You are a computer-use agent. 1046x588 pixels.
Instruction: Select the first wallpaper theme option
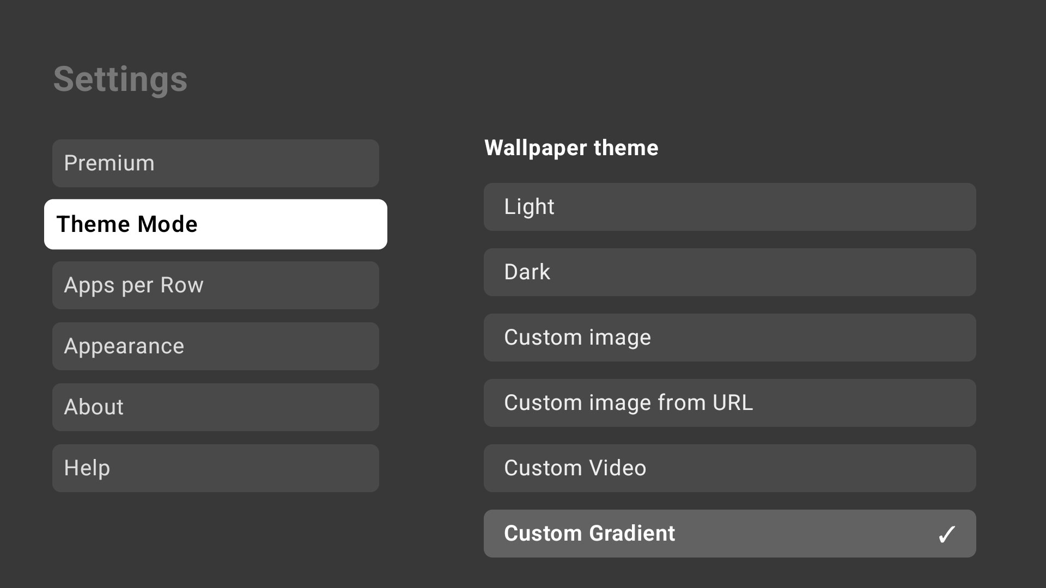[x=729, y=207]
